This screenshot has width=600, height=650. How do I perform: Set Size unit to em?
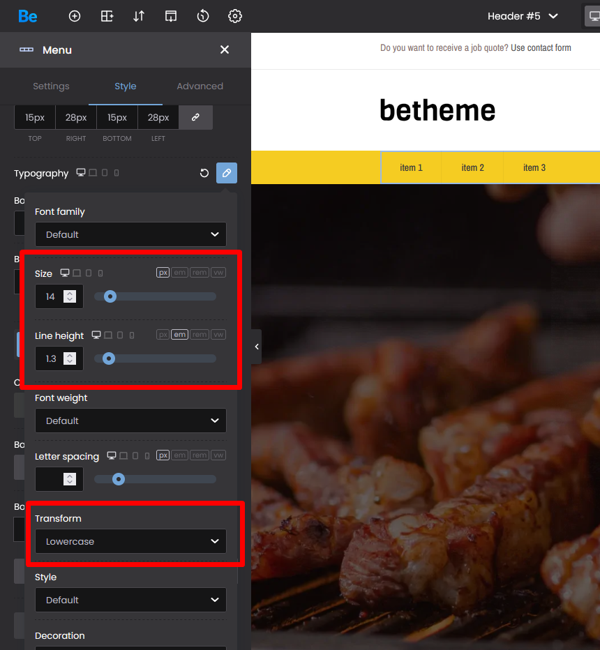pyautogui.click(x=179, y=273)
